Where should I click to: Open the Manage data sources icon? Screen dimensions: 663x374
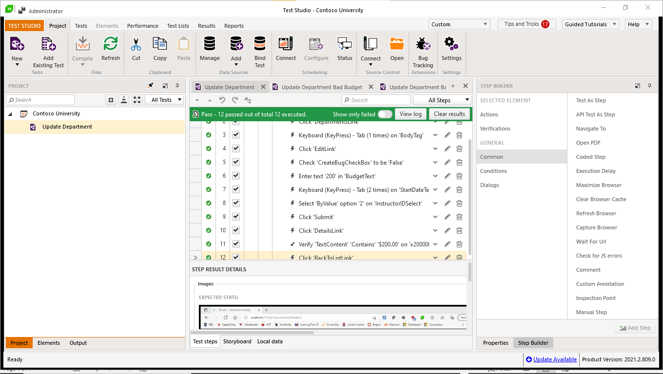click(210, 51)
